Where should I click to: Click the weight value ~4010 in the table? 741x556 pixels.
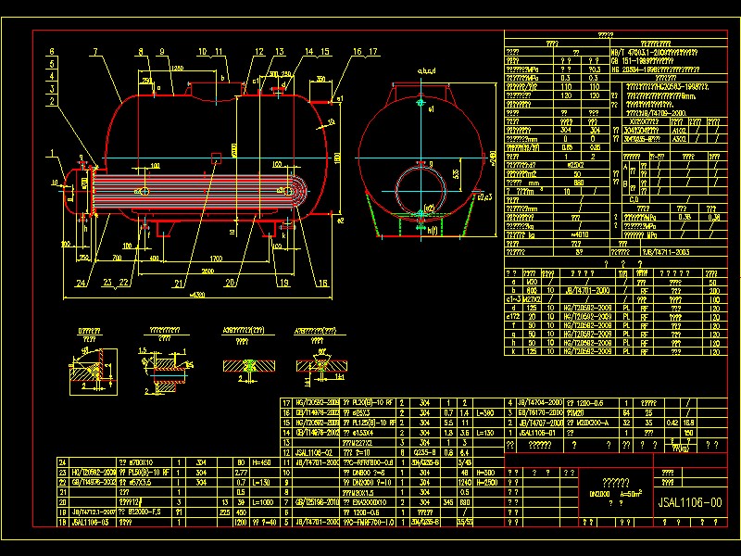(576, 234)
